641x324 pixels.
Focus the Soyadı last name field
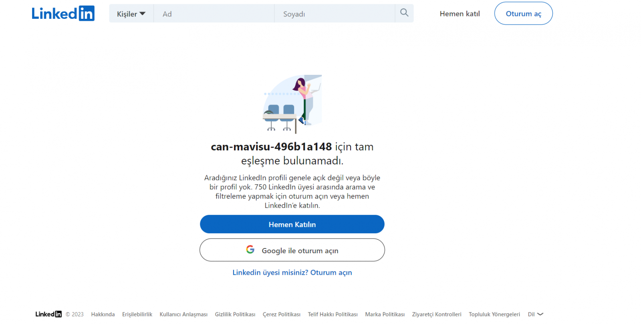pyautogui.click(x=335, y=14)
